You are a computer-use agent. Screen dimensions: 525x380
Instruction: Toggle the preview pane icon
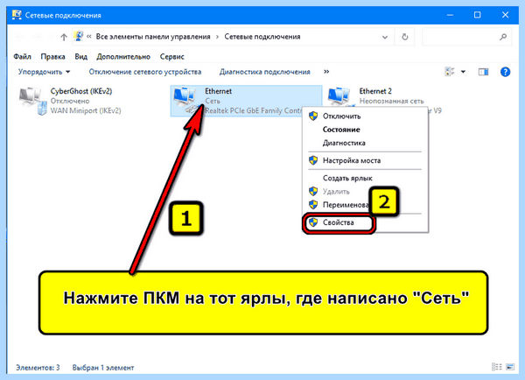pyautogui.click(x=483, y=72)
